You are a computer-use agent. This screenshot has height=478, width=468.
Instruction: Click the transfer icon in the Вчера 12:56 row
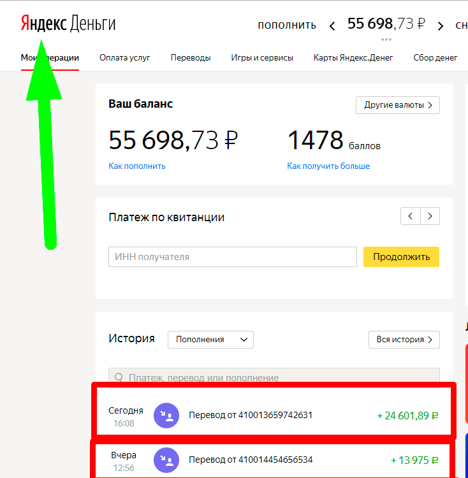tap(166, 460)
